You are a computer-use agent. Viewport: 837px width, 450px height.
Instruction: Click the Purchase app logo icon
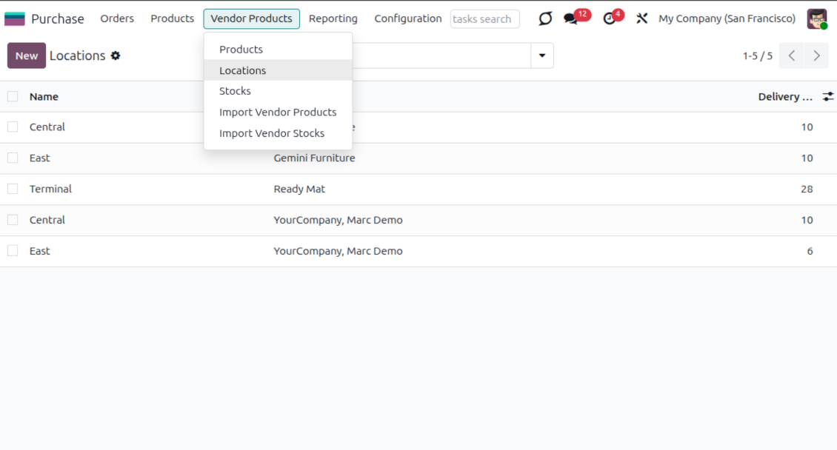click(x=15, y=19)
